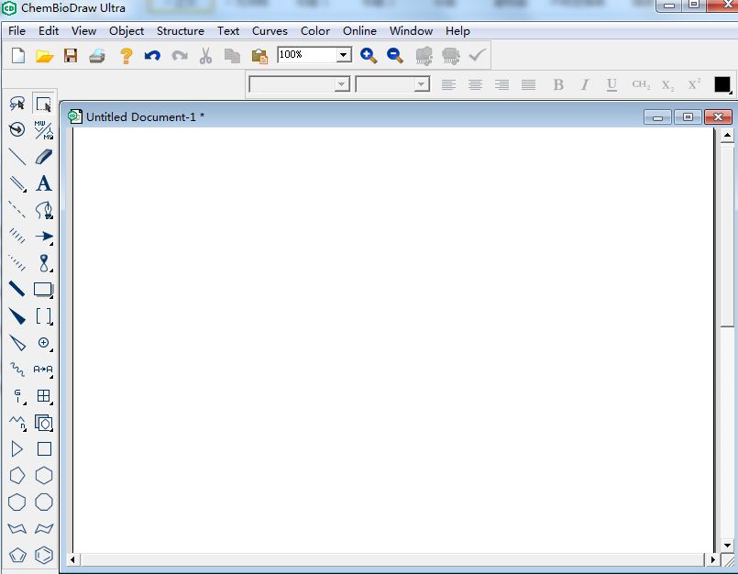Select the Solid Bond tool
Screen dimensions: 738x574
click(17, 156)
